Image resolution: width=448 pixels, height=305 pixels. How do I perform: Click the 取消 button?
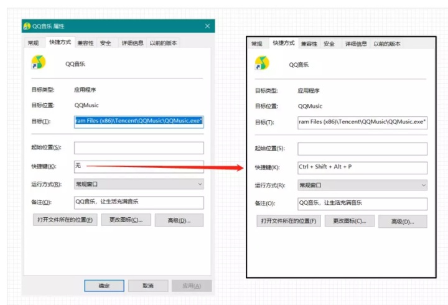pos(148,286)
